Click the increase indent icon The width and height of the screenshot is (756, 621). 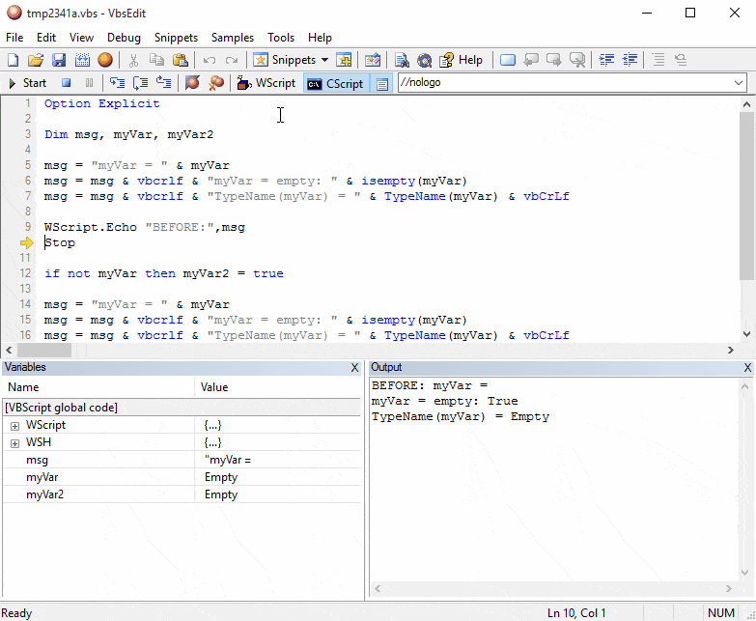[x=607, y=60]
